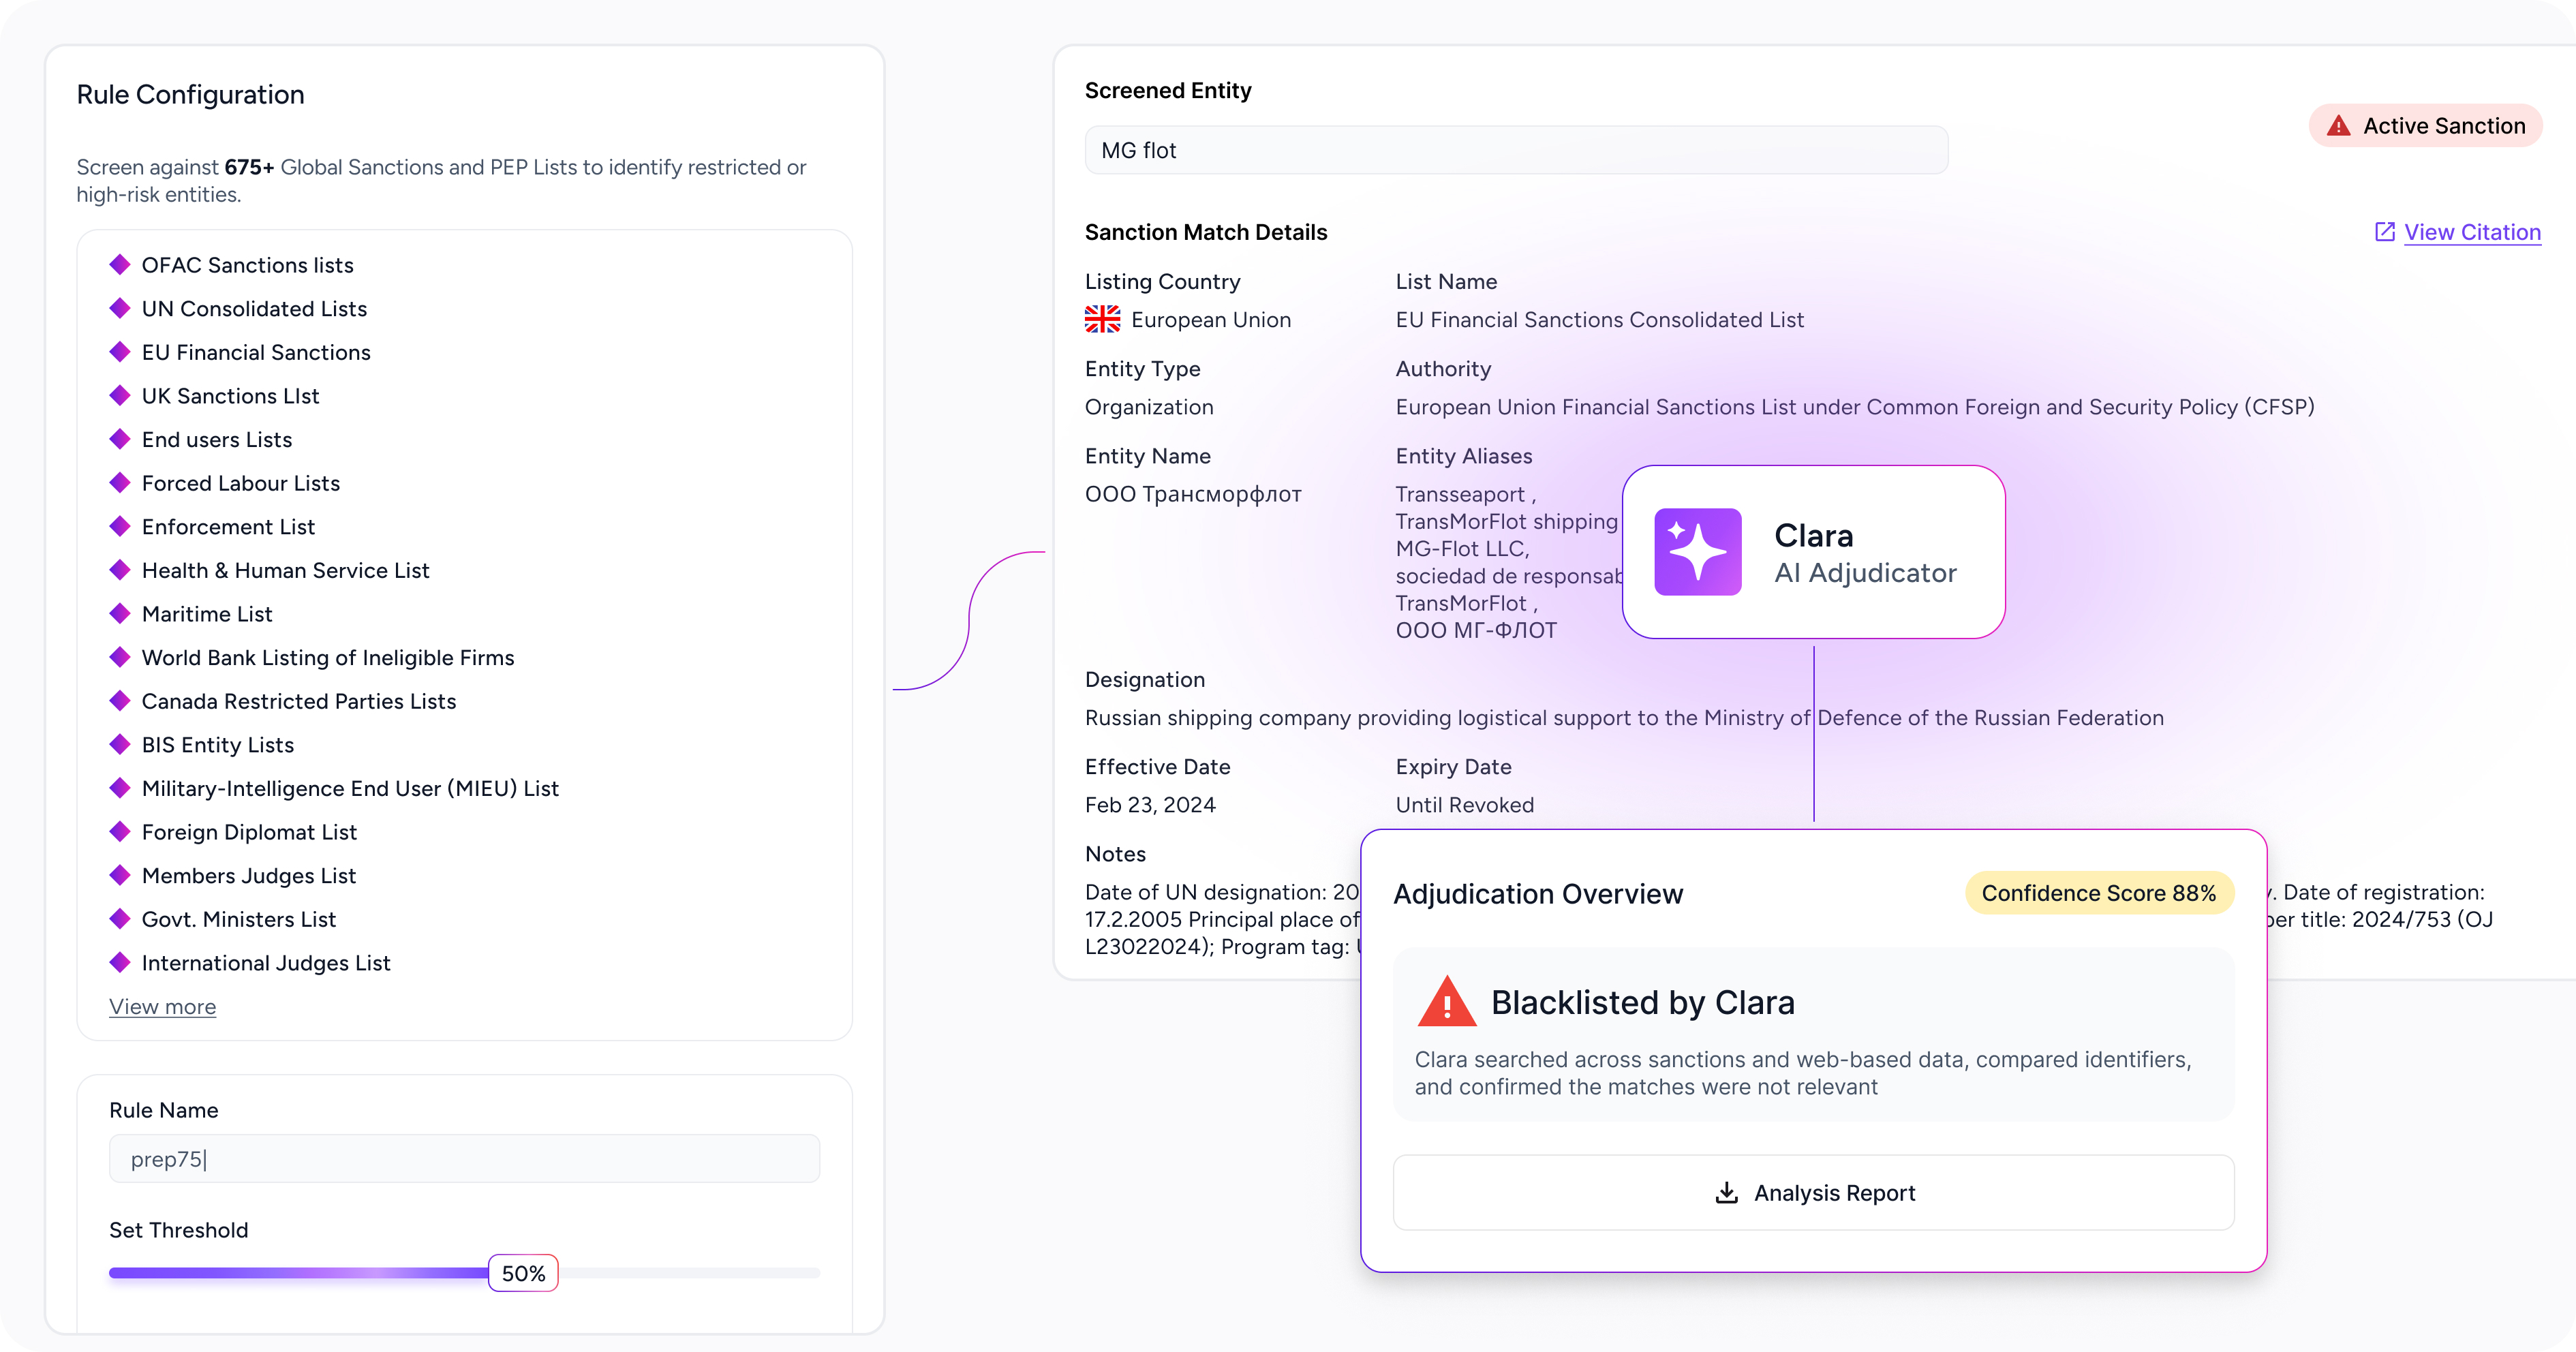The height and width of the screenshot is (1352, 2576).
Task: Focus the Rule Name input field
Action: coord(464,1159)
